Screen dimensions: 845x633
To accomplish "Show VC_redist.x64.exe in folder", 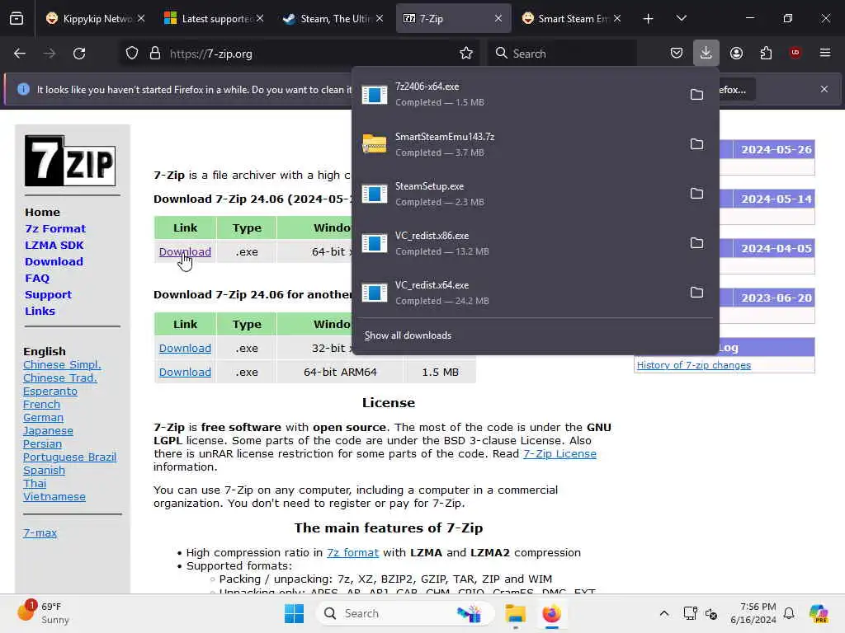I will (x=696, y=293).
